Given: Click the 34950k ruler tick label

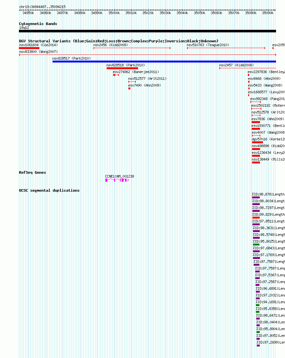Looking at the screenshot, I should [28, 13].
